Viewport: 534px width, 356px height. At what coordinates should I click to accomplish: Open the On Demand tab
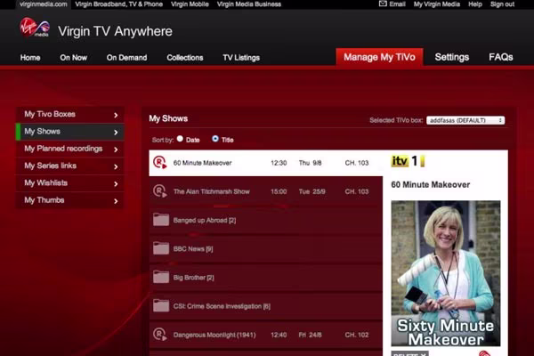click(126, 58)
